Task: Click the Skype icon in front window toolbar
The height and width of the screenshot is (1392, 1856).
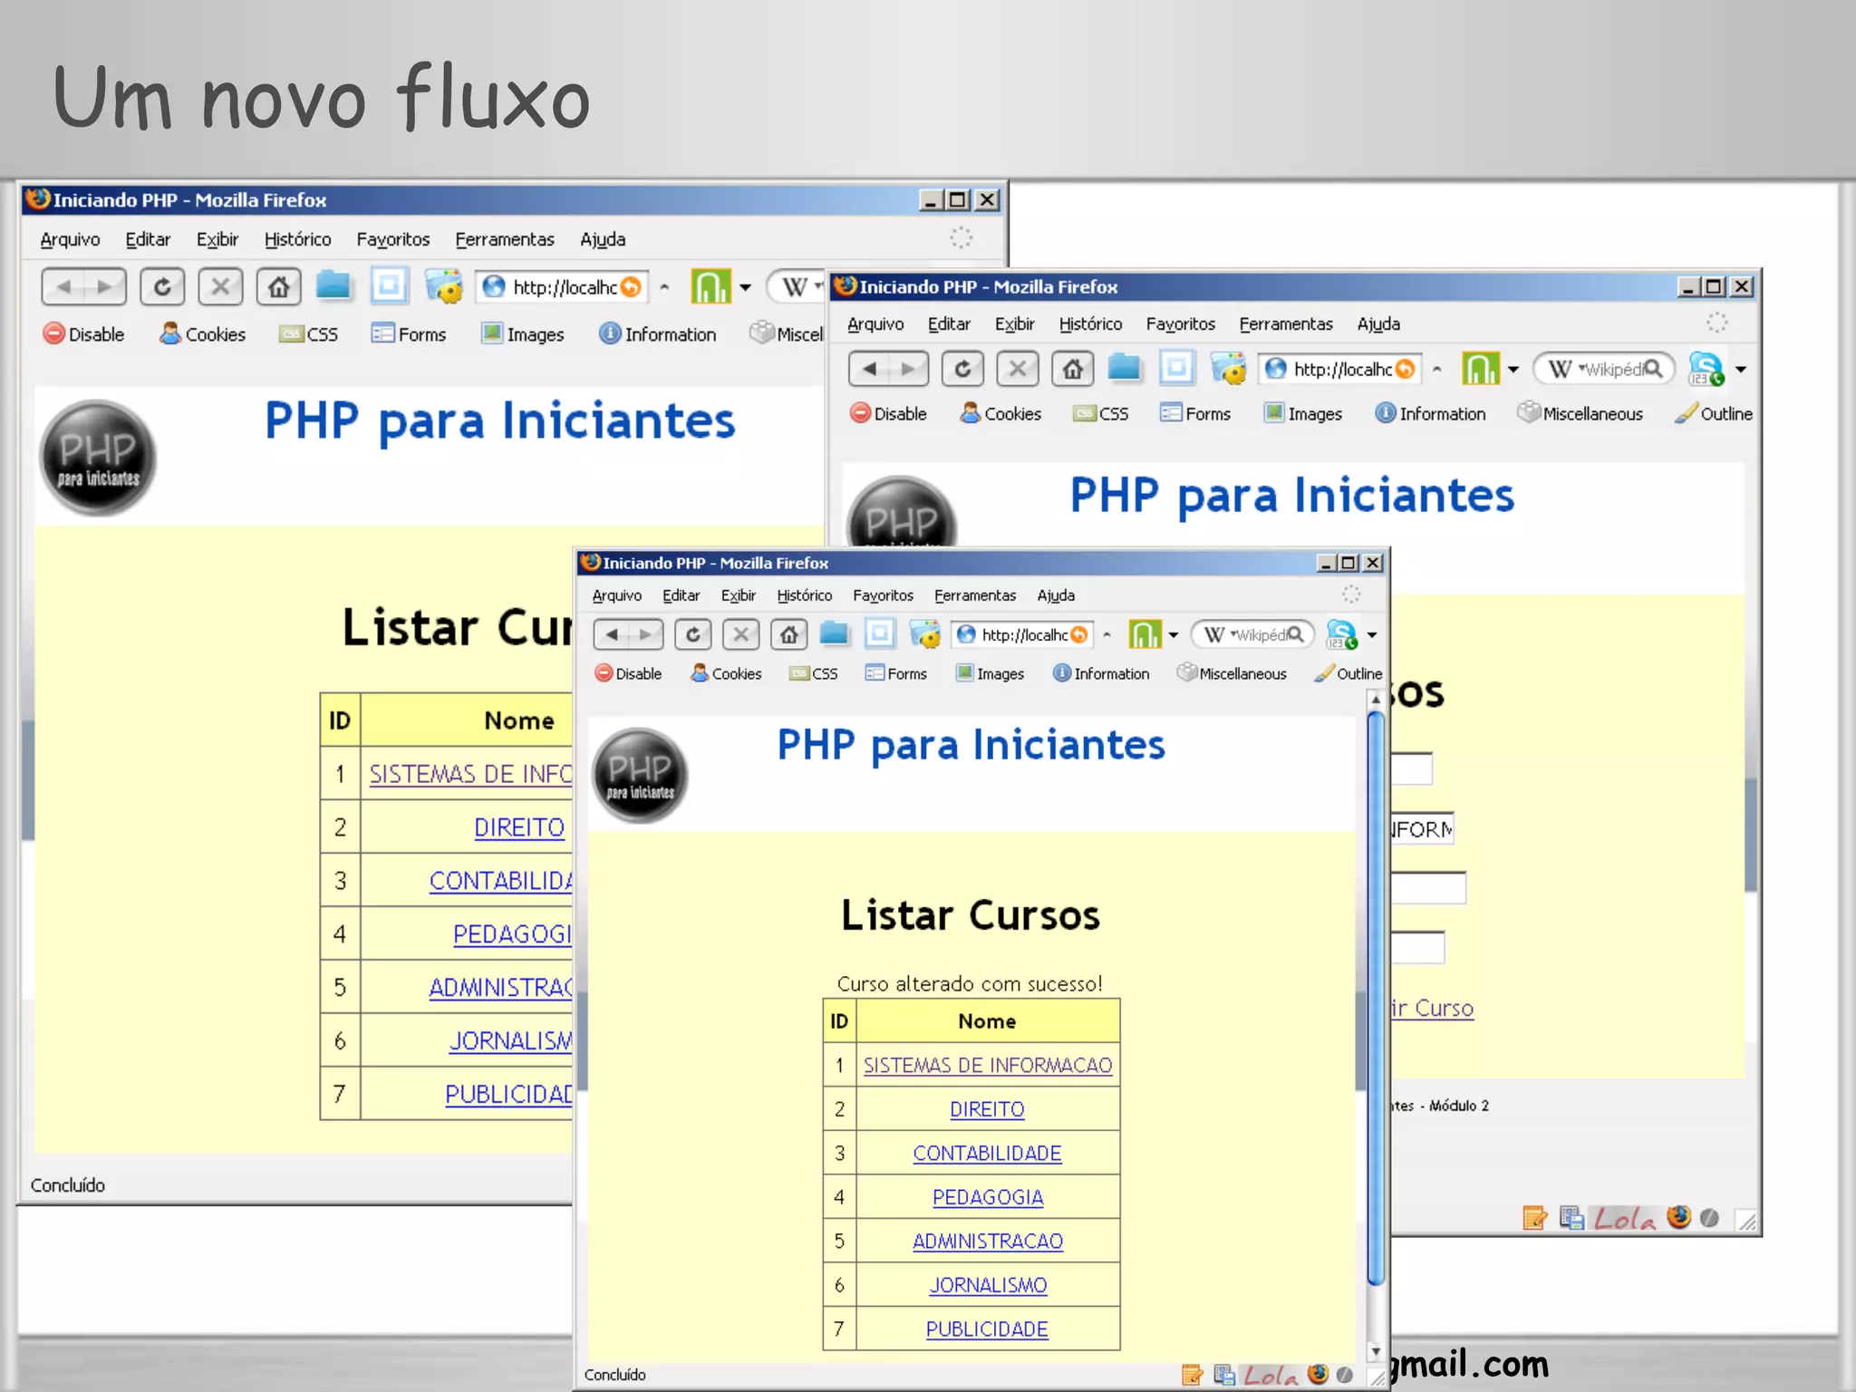Action: (1341, 634)
